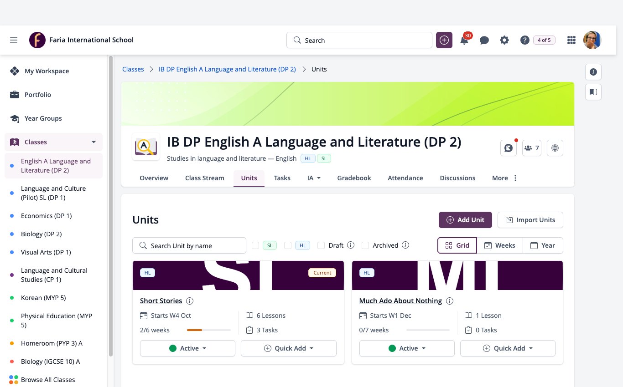Go to the Overview tab
The image size is (623, 387).
[x=154, y=178]
